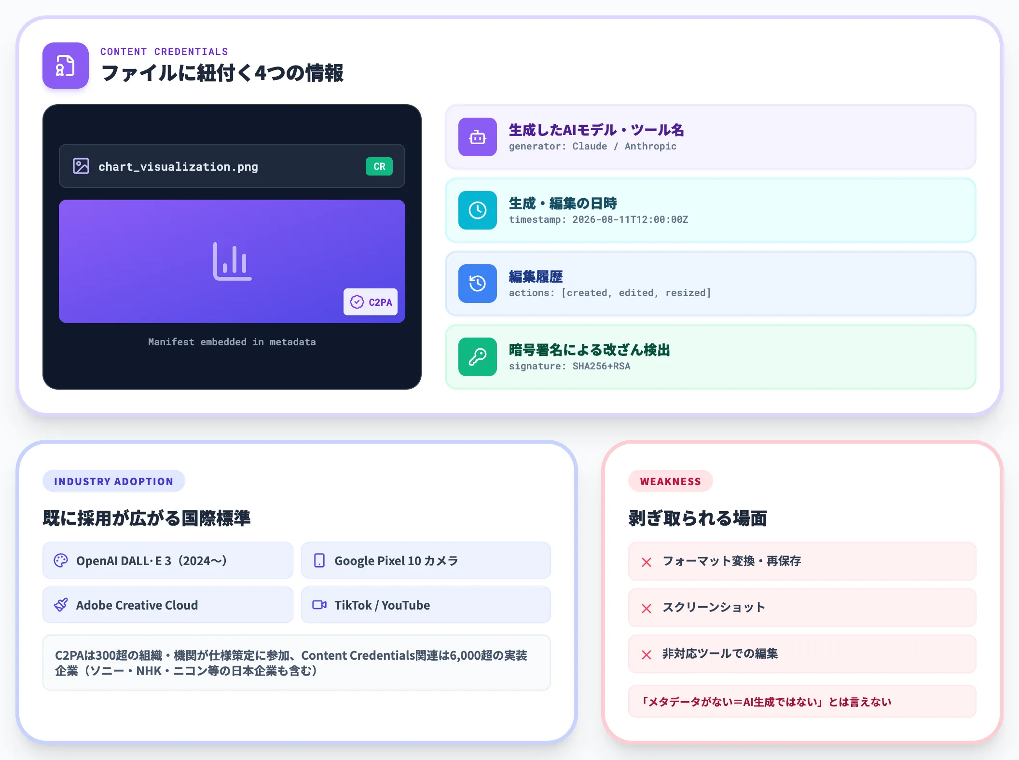1019x760 pixels.
Task: Click 'generator: Claude / Anthropic' text
Action: (x=592, y=146)
